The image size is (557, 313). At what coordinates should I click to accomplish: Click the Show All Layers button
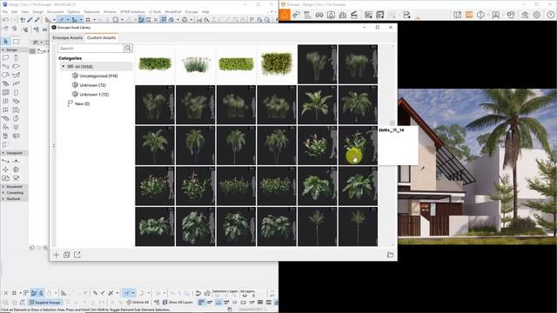[x=178, y=303]
